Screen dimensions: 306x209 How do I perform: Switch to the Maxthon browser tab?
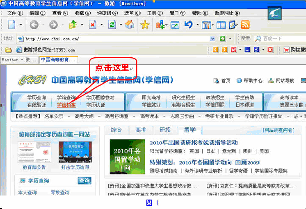point(19,60)
